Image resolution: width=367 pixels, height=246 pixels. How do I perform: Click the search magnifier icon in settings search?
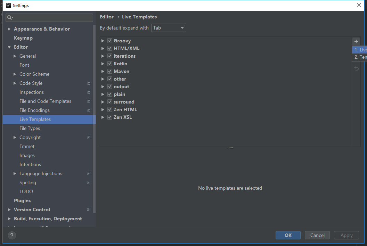pos(10,17)
